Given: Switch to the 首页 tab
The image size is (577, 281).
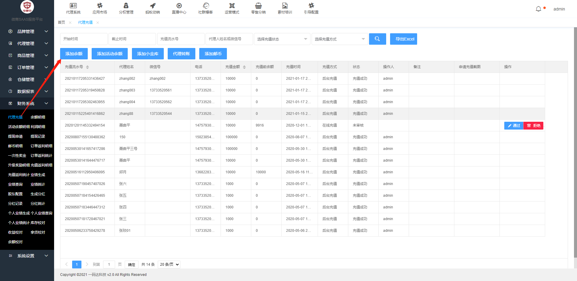Looking at the screenshot, I should pyautogui.click(x=61, y=22).
